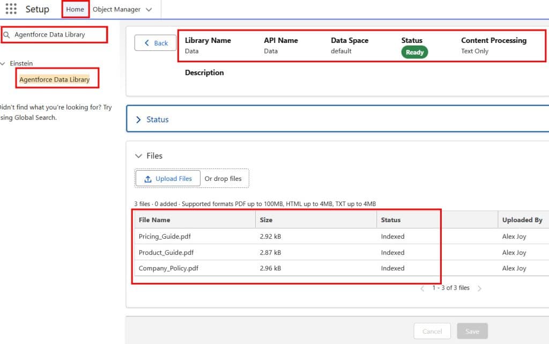This screenshot has width=549, height=344.
Task: Click the Text Only content processing value
Action: 474,51
